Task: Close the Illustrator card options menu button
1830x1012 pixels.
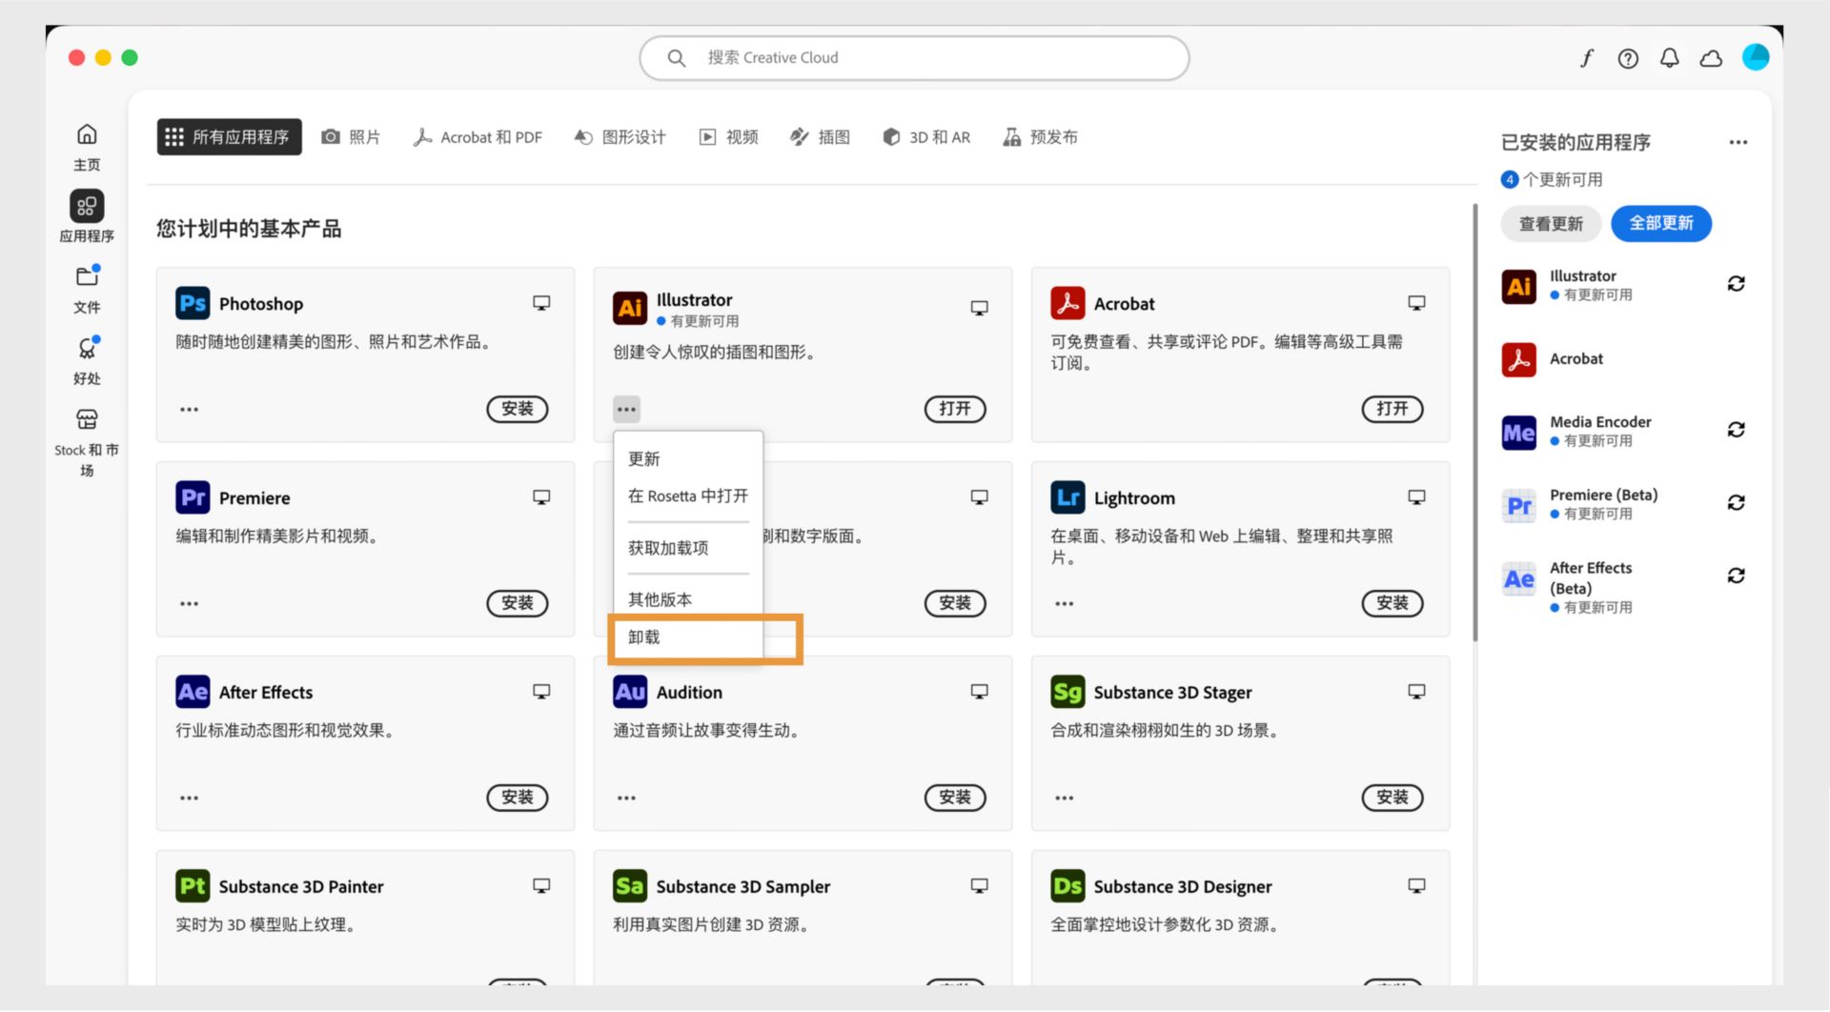Action: pos(626,410)
